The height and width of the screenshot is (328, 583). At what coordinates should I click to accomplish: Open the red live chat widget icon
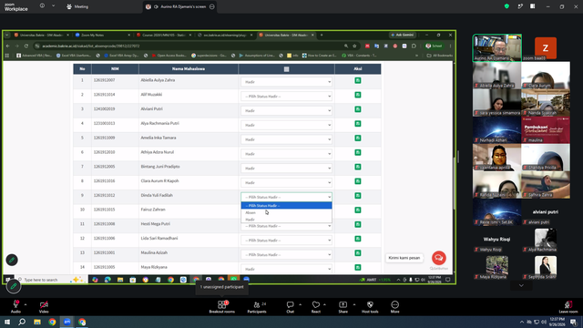[x=439, y=258]
